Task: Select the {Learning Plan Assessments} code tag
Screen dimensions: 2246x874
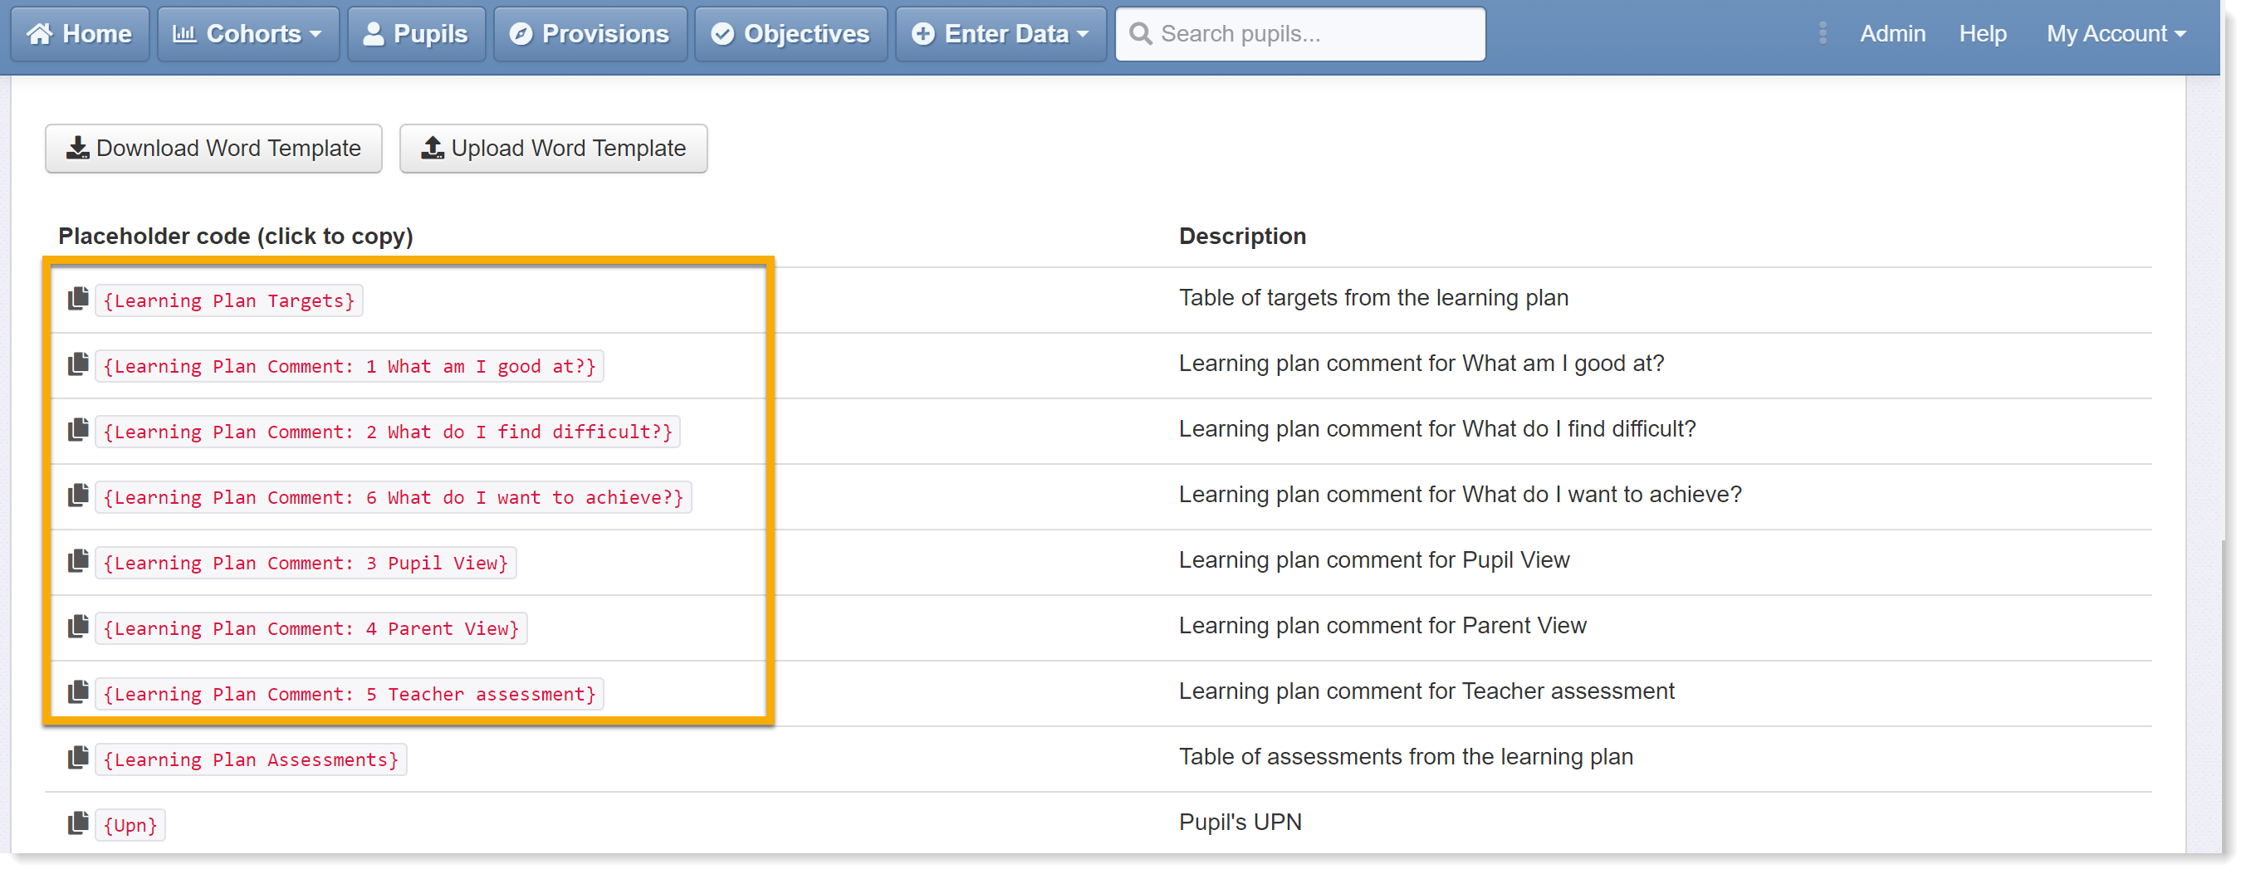Action: [x=251, y=759]
